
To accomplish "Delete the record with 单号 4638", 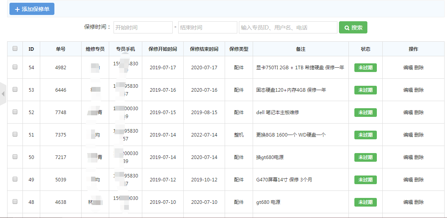I will (x=419, y=202).
